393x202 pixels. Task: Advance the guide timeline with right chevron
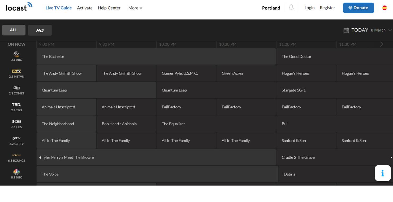[x=382, y=44]
